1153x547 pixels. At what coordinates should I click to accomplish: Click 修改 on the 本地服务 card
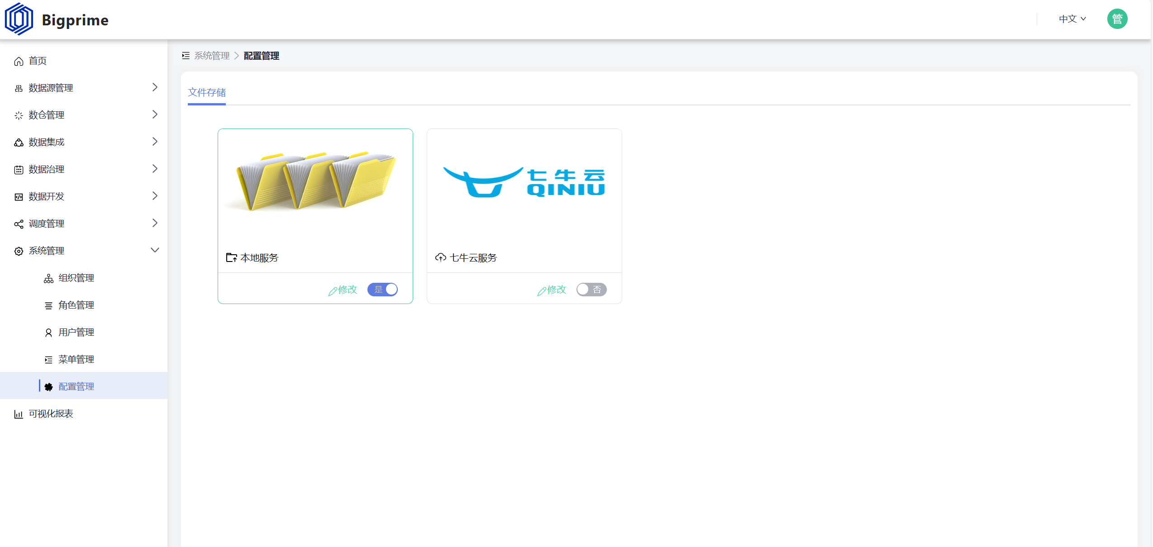(348, 290)
